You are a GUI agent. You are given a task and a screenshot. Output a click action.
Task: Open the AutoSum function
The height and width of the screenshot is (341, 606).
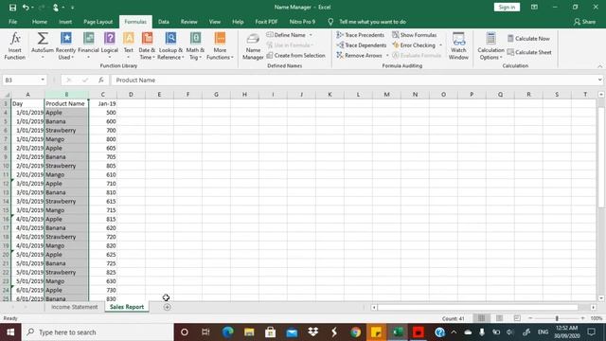coord(43,45)
